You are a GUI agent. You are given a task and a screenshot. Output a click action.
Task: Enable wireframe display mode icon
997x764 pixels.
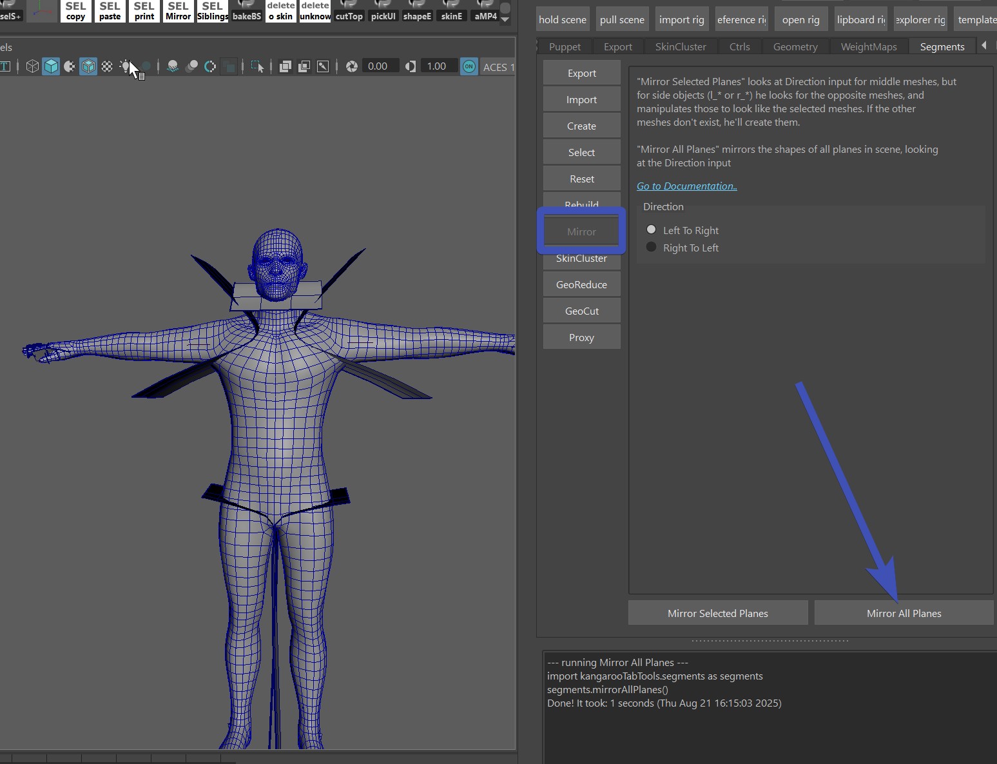point(32,66)
